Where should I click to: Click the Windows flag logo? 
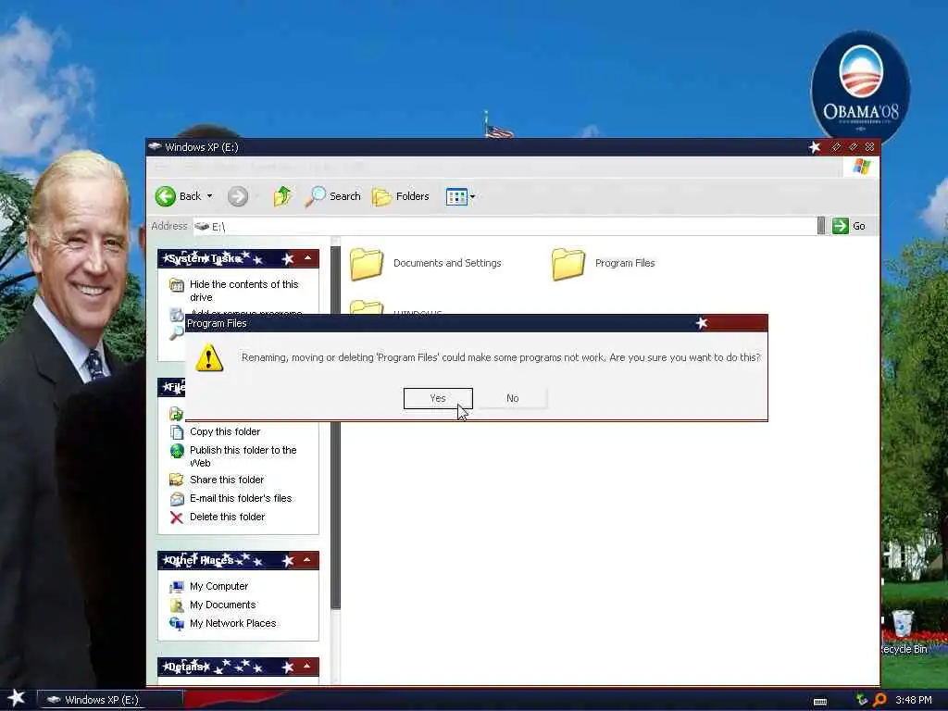[862, 167]
